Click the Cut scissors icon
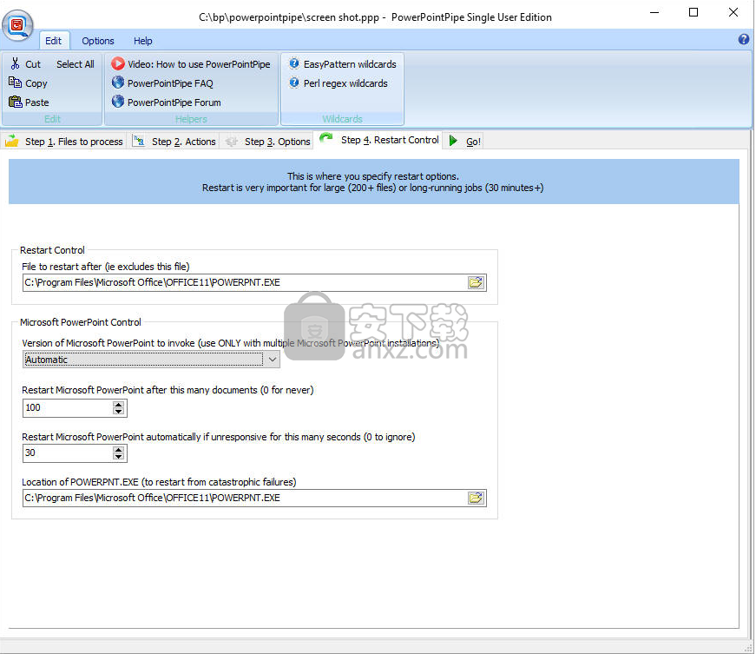Image resolution: width=756 pixels, height=654 pixels. tap(16, 63)
